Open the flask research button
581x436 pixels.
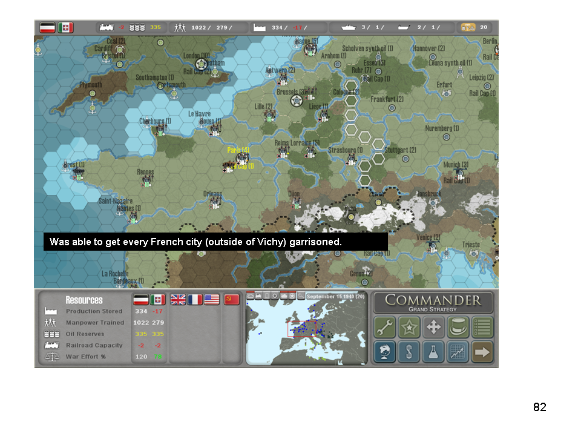433,352
